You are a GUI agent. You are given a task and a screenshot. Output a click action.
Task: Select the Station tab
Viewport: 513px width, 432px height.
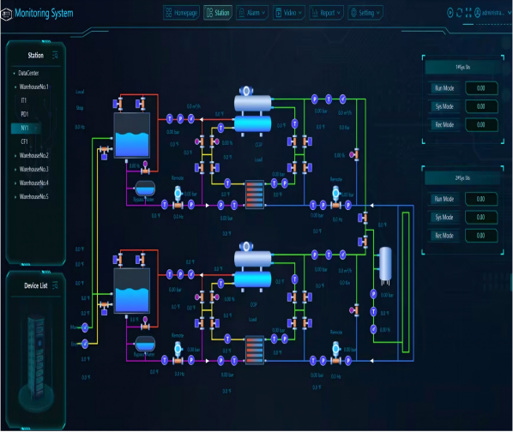(218, 13)
